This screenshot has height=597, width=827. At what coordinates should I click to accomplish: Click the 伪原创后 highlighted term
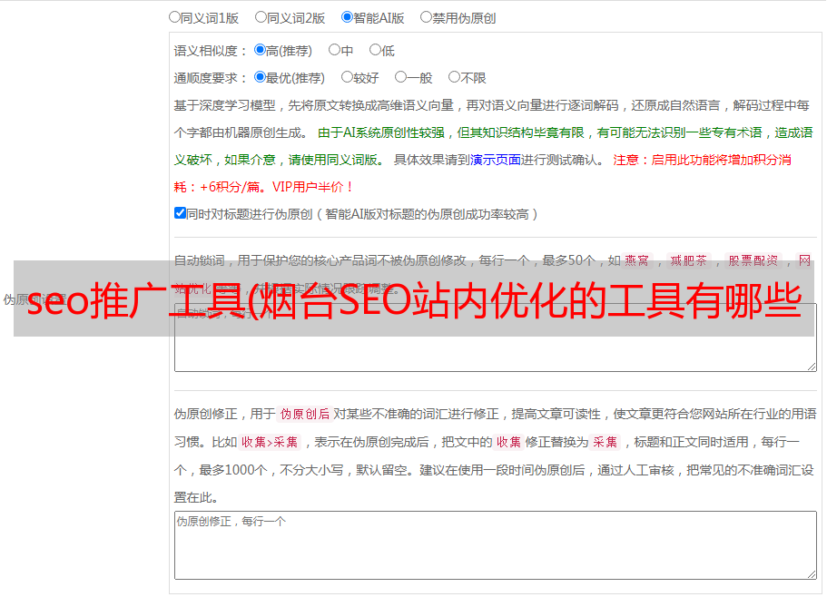click(305, 414)
